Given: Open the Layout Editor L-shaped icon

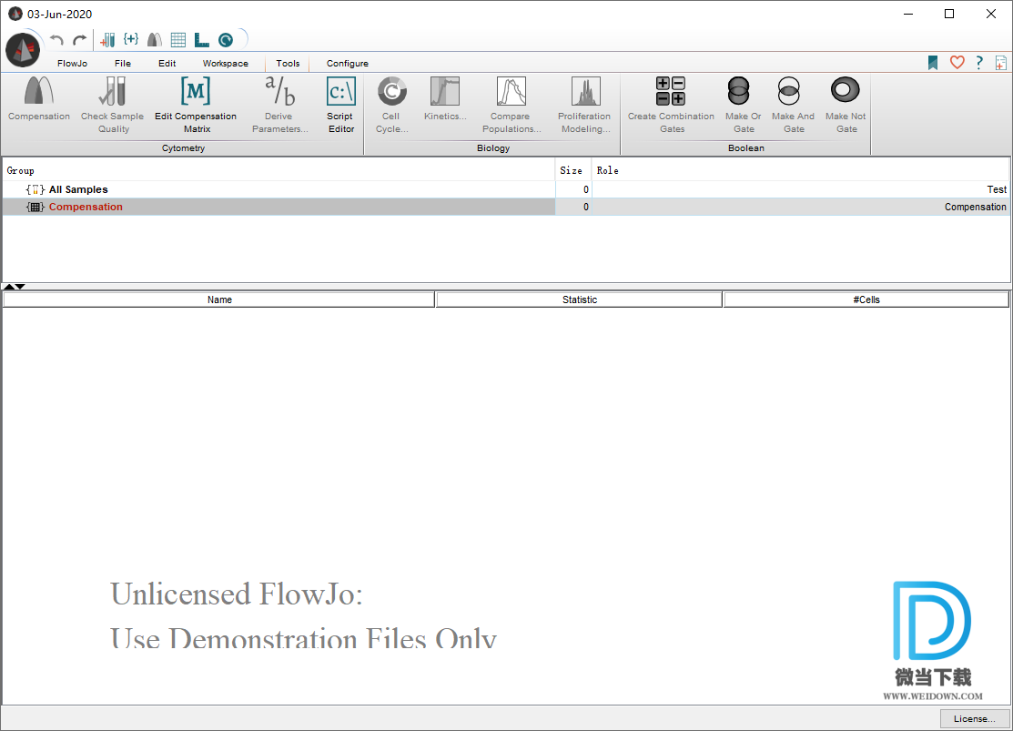Looking at the screenshot, I should (x=201, y=40).
